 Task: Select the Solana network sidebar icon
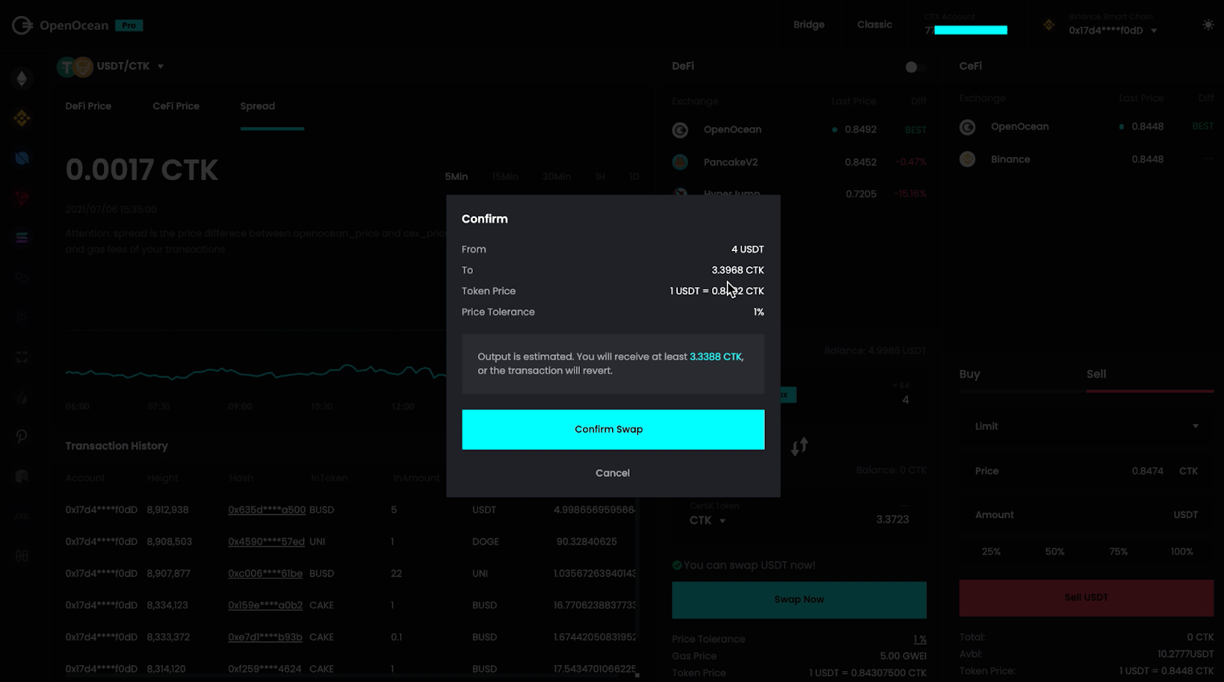(21, 238)
